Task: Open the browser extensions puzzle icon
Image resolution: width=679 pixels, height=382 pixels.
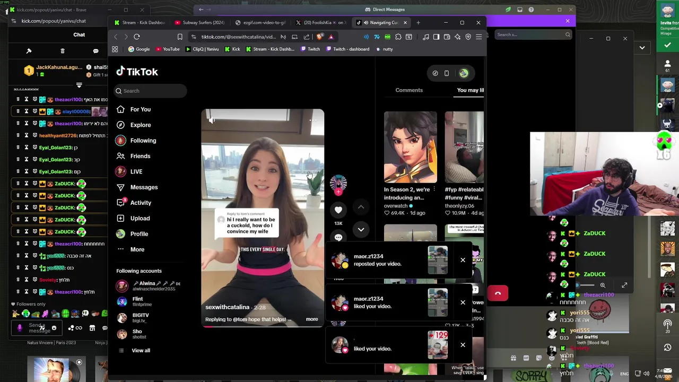Action: point(398,37)
